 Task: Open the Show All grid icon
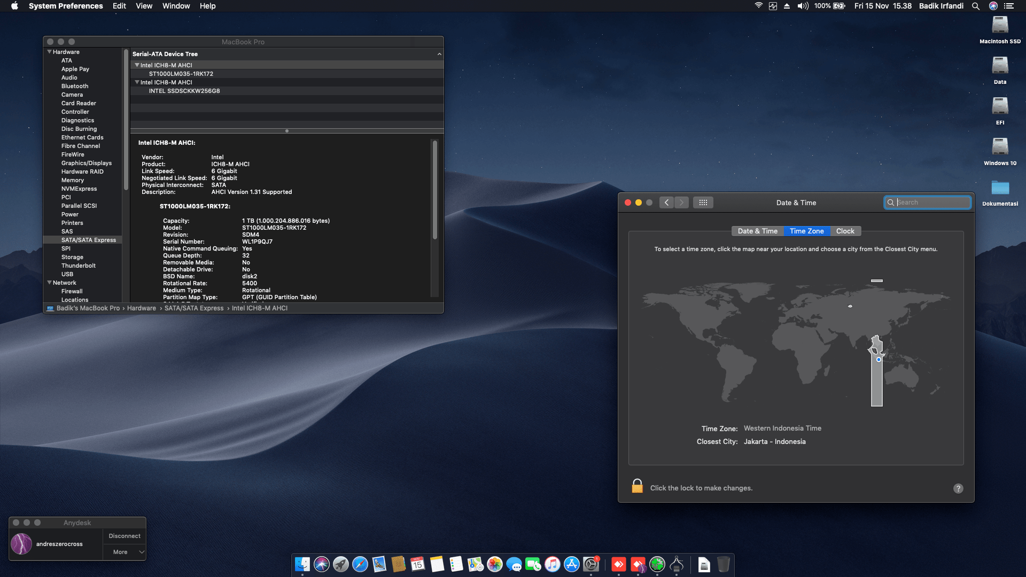coord(703,202)
